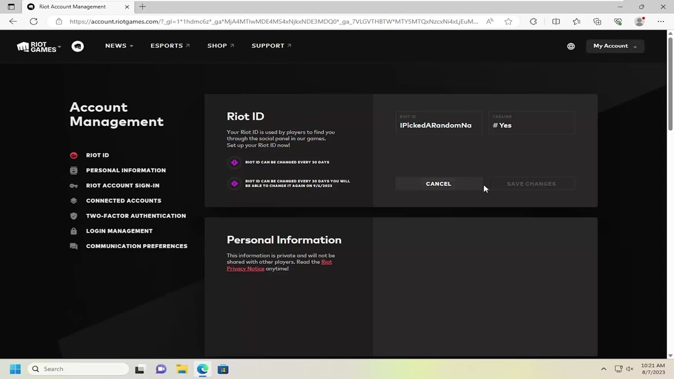Open Communication Preferences chat icon
The height and width of the screenshot is (379, 674).
[x=74, y=246]
